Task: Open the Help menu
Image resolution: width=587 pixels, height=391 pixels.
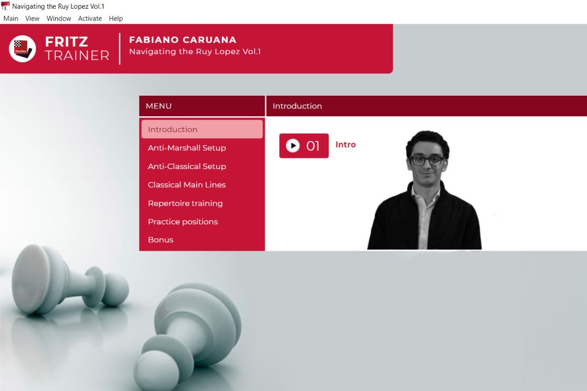Action: (116, 18)
